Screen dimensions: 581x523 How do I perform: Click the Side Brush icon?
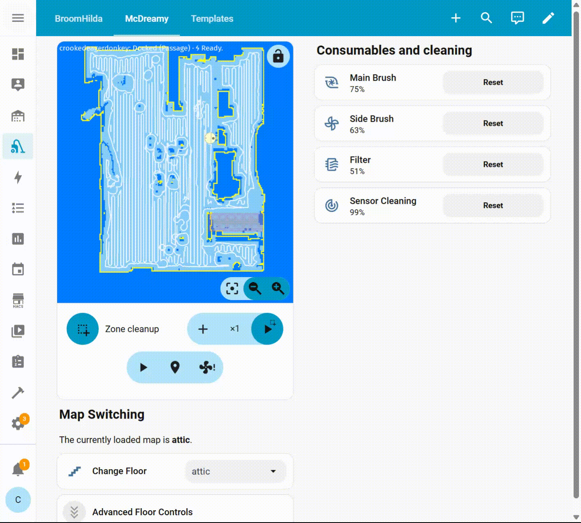[332, 123]
